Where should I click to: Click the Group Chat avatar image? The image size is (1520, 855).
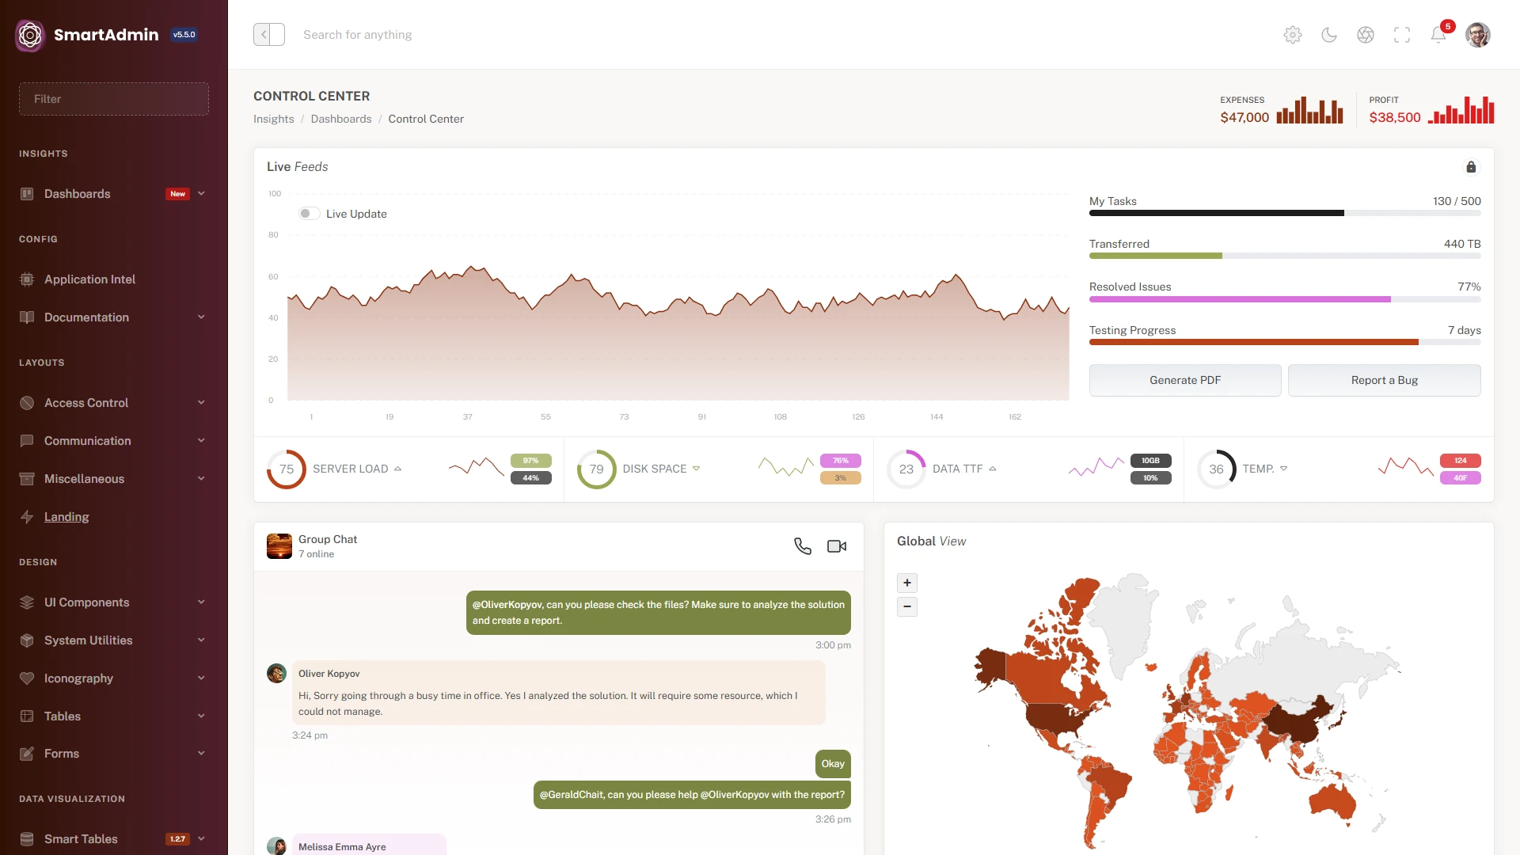pos(279,546)
